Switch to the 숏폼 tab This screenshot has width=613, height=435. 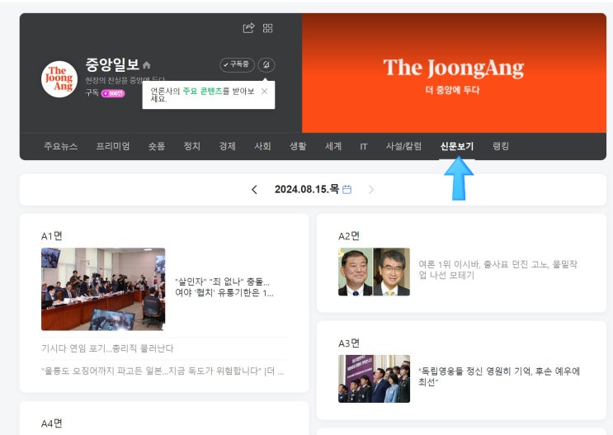point(157,146)
